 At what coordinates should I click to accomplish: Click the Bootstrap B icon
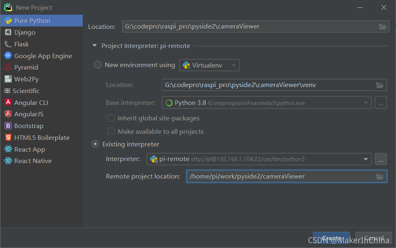tap(8, 126)
